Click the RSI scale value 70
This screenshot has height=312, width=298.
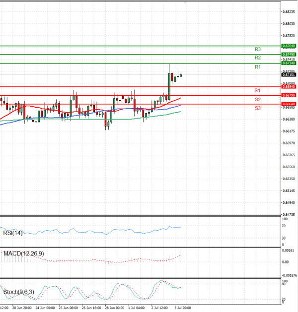[284, 226]
